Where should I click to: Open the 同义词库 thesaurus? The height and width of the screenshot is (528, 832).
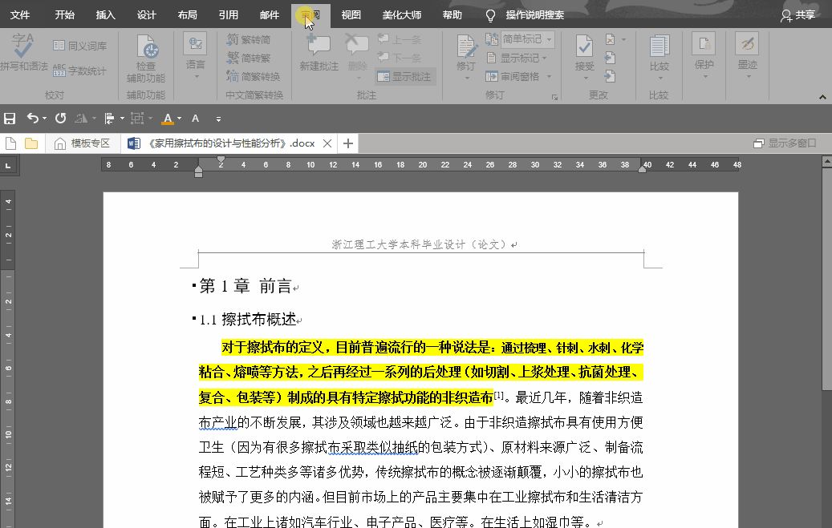coord(80,46)
